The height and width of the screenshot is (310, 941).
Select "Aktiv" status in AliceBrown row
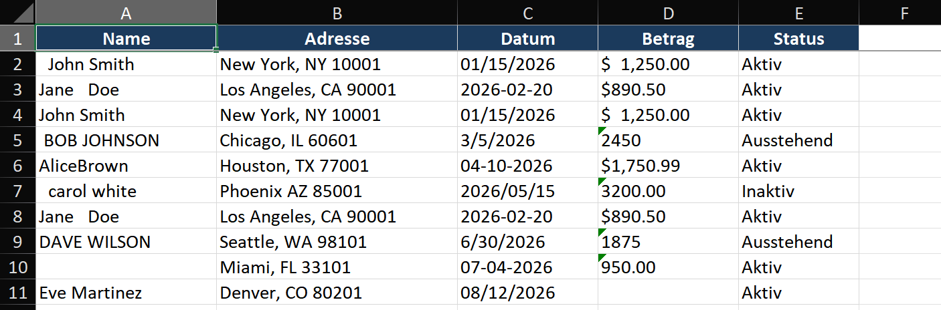798,165
